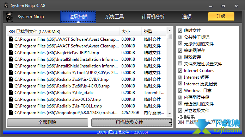Open the 计算机分析 tab
Image resolution: width=245 pixels, height=137 pixels.
[153, 17]
